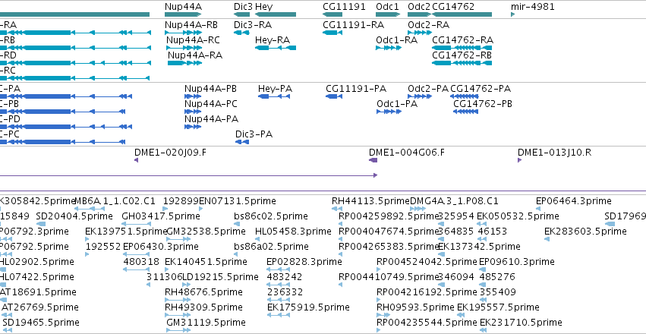Screen dimensions: 646x334
Task: Click the DME1-013J10.R marker
Action: [x=520, y=160]
